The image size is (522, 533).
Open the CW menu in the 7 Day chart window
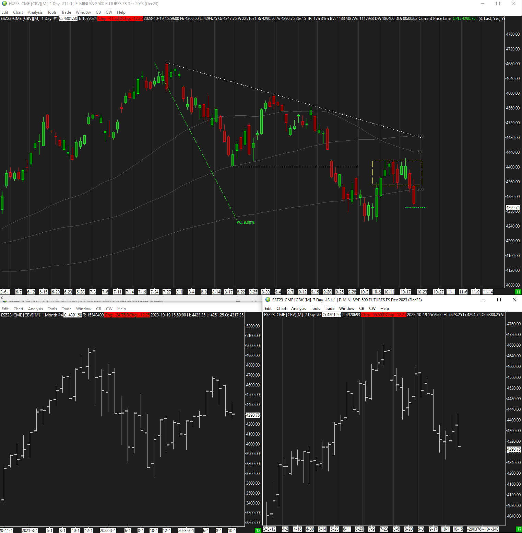pyautogui.click(x=372, y=309)
